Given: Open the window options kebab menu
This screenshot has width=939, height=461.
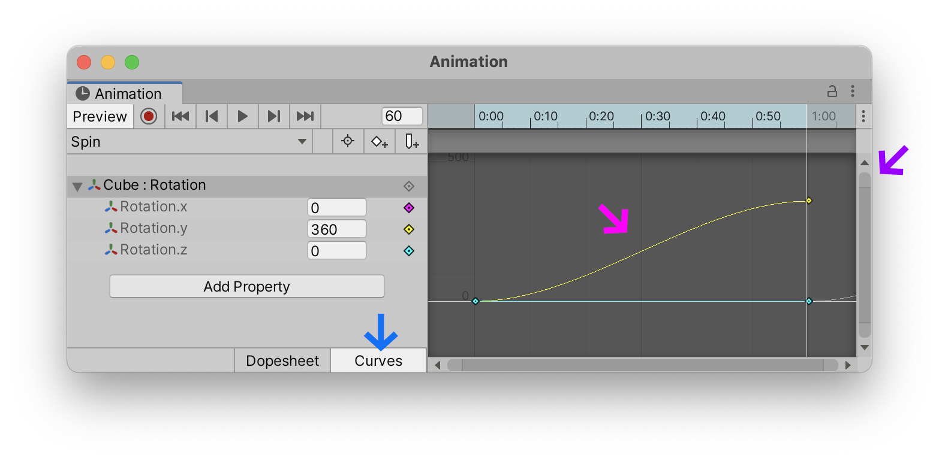Looking at the screenshot, I should [853, 90].
